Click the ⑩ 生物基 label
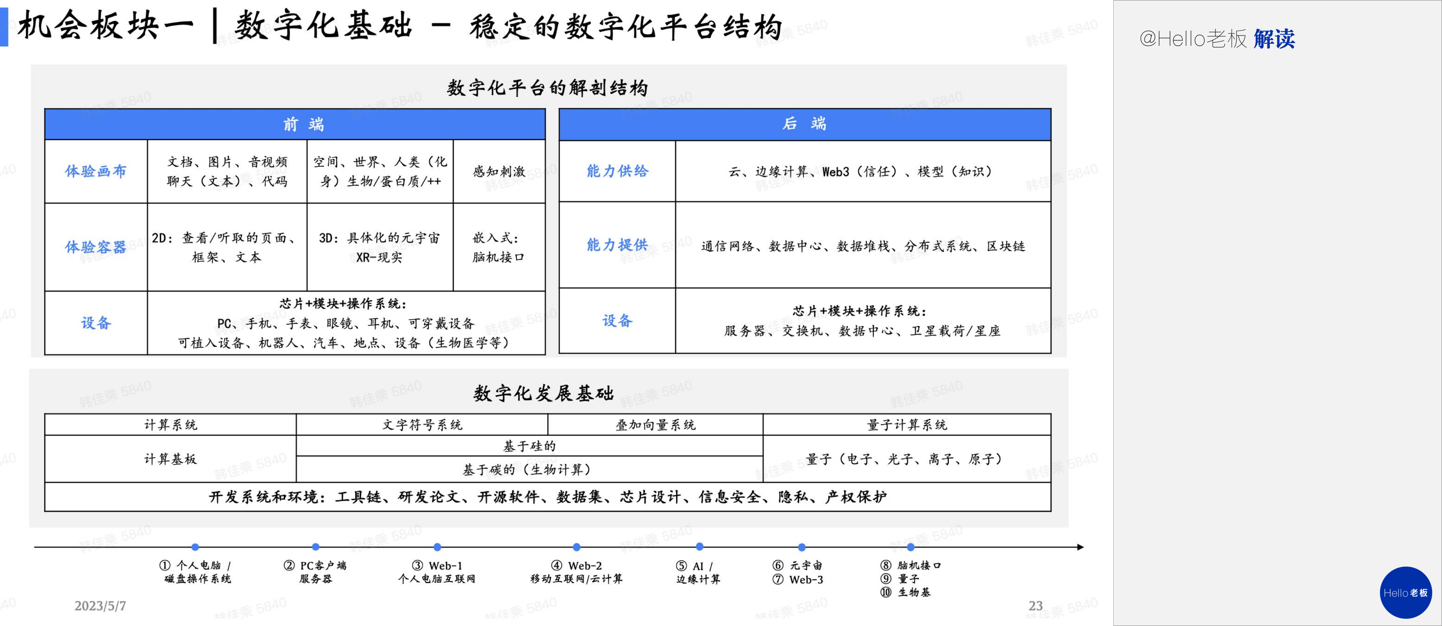This screenshot has height=626, width=1442. coord(906,593)
